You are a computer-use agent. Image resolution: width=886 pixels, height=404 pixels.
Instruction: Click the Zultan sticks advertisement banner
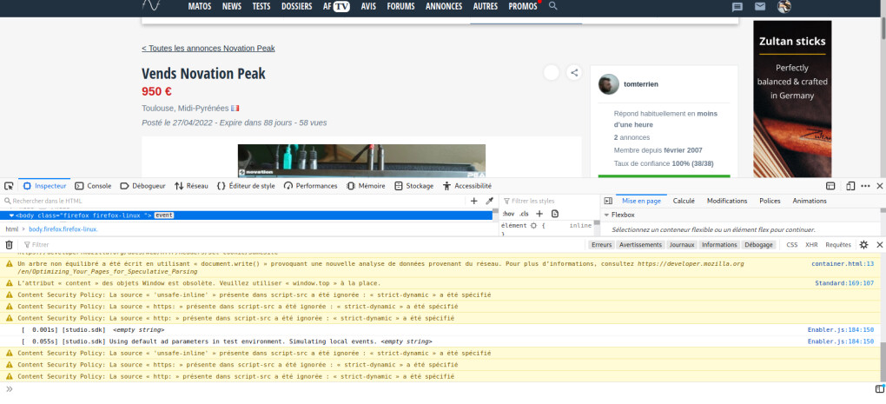(792, 99)
